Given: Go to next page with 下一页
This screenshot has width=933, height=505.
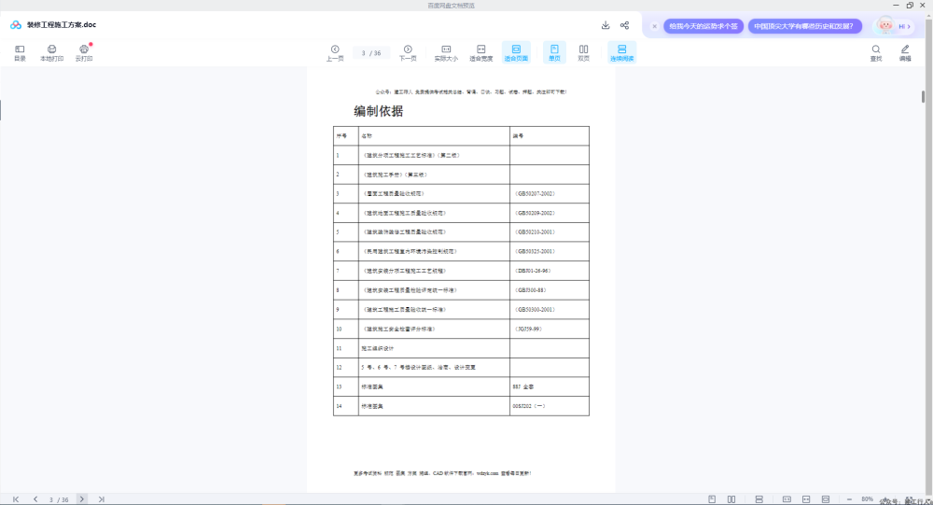Looking at the screenshot, I should (x=408, y=53).
